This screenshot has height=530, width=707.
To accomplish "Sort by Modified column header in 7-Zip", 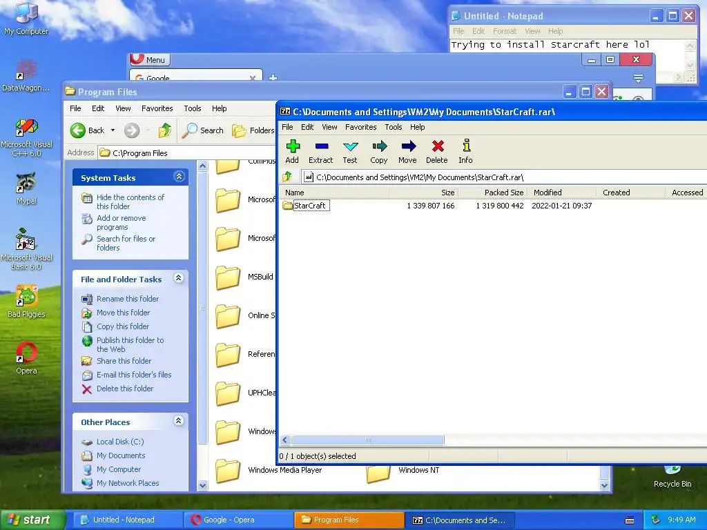I will (x=562, y=193).
